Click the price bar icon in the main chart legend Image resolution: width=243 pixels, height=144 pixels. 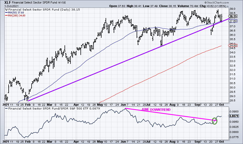click(x=6, y=10)
